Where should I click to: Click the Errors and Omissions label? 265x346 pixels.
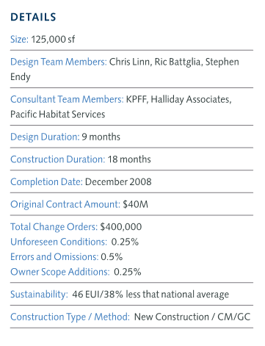54,257
